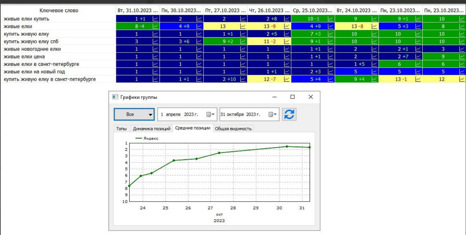This screenshot has height=235, width=466.
Task: Open chart icon for 'живые новогодние елки' on 25.10.2023
Action: pyautogui.click(x=331, y=49)
